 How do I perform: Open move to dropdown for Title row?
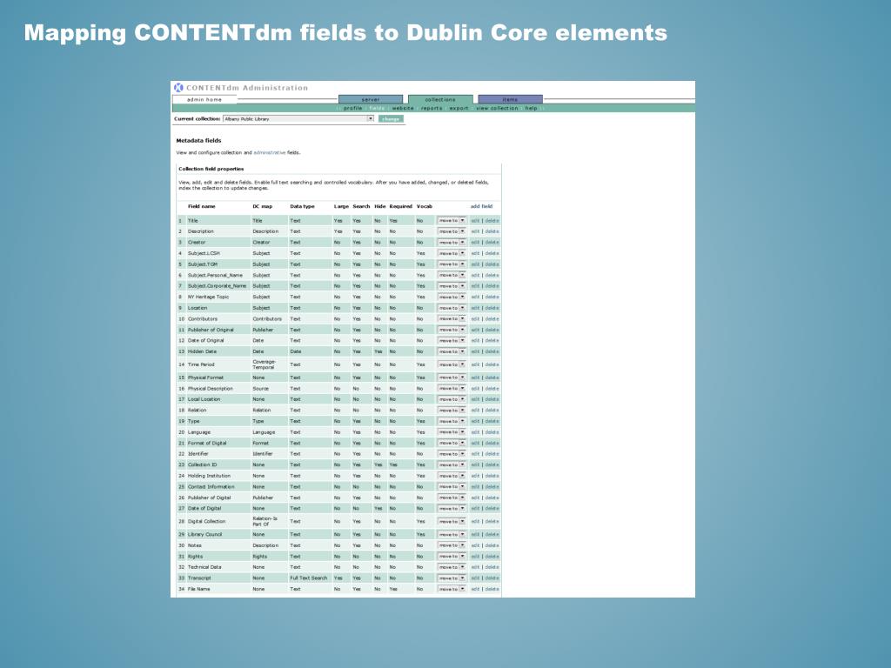pos(452,220)
